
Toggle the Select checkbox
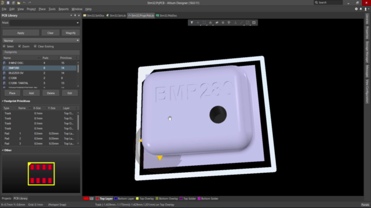(x=4, y=46)
